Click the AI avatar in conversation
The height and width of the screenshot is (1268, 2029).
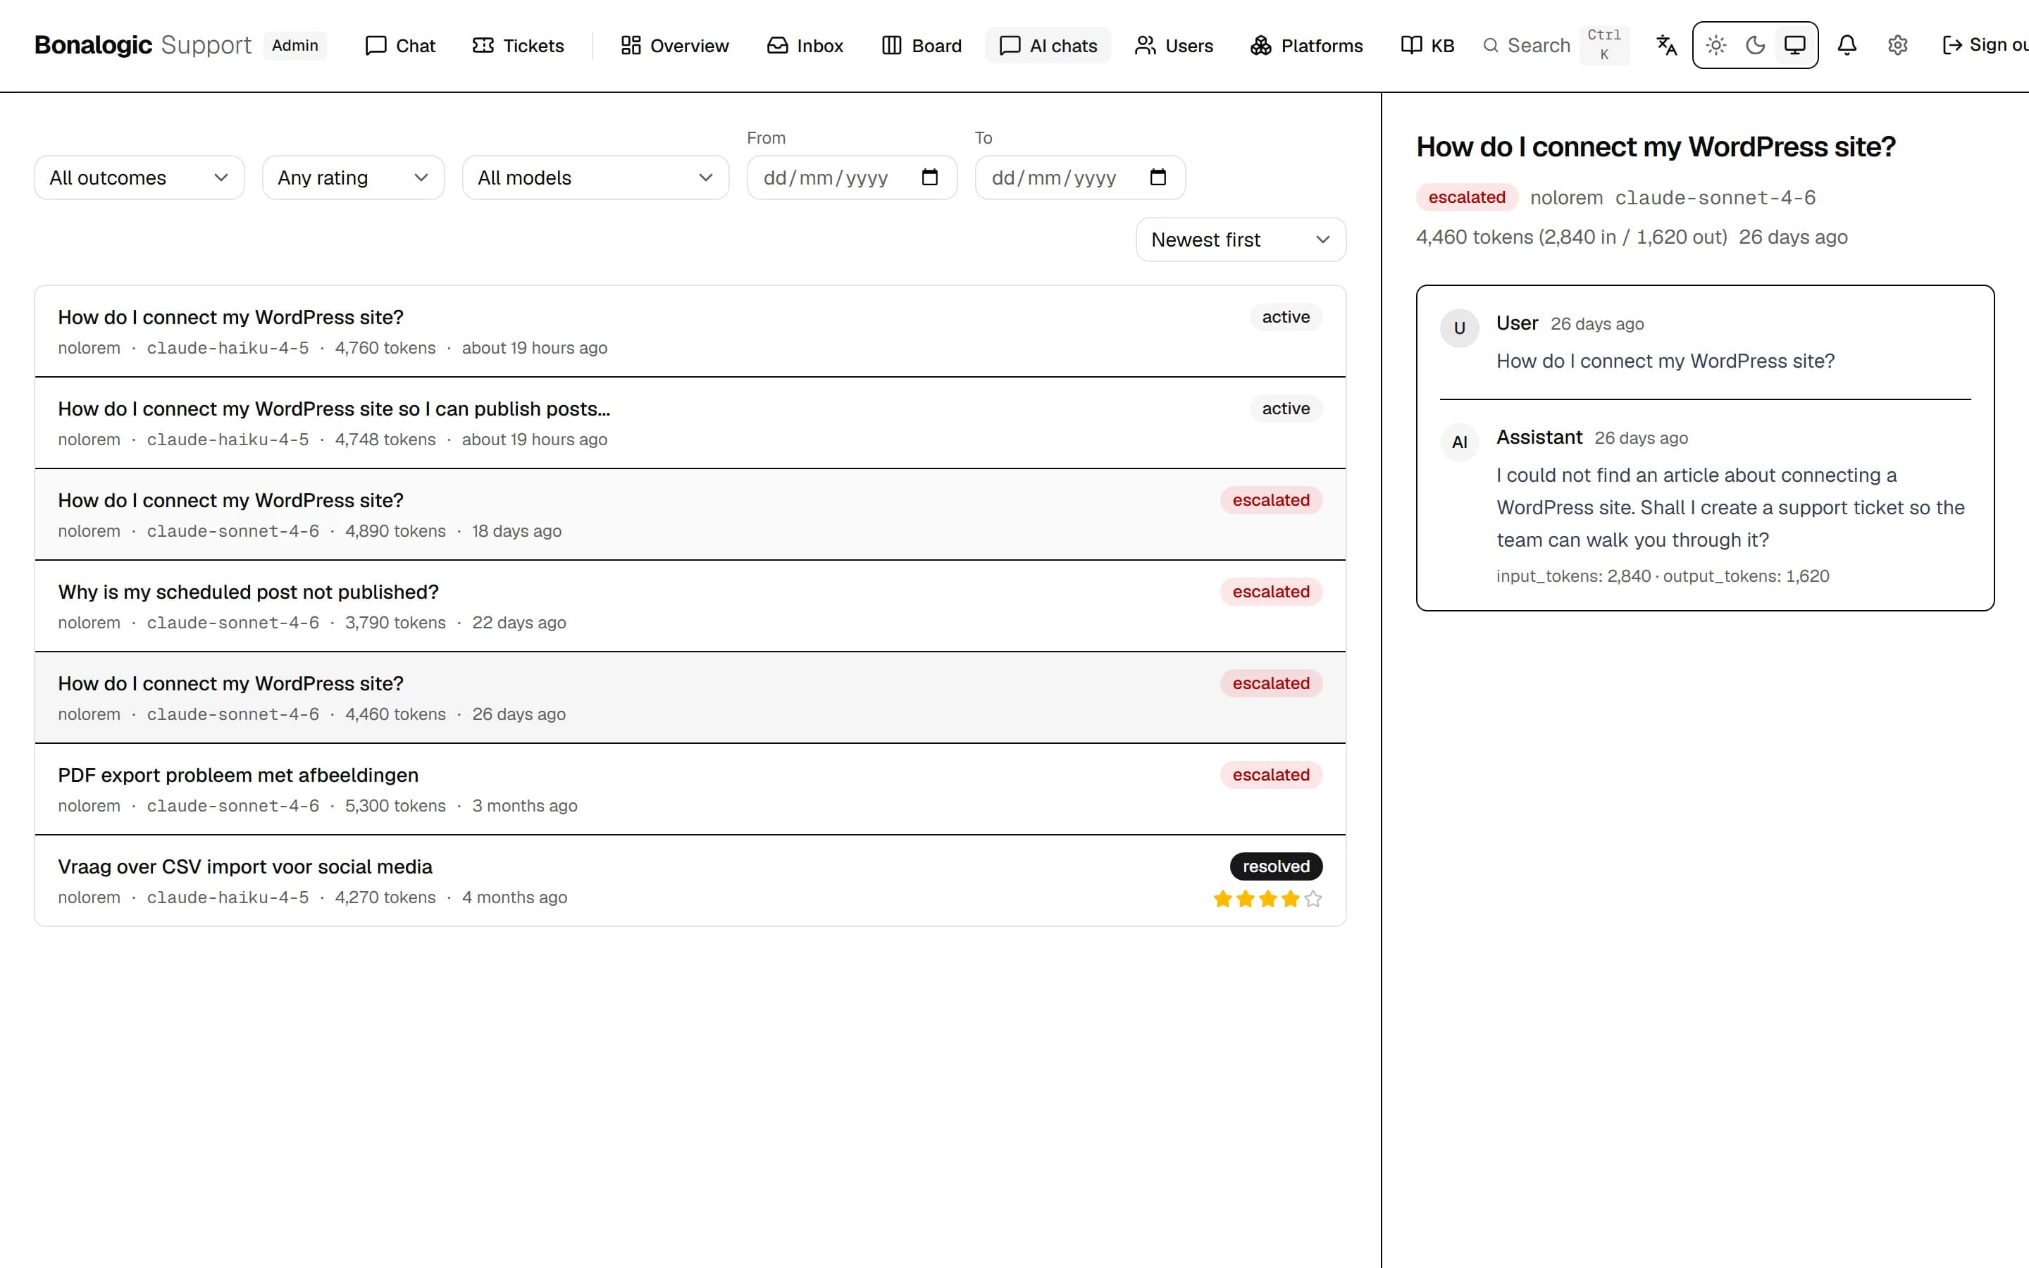click(1459, 442)
